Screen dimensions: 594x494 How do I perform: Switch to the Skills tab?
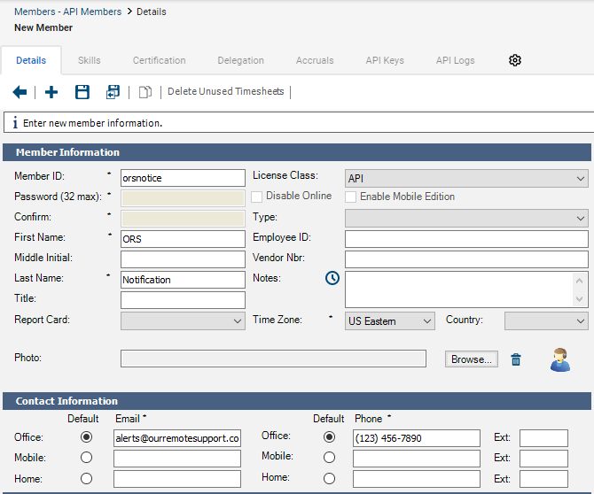[x=89, y=60]
